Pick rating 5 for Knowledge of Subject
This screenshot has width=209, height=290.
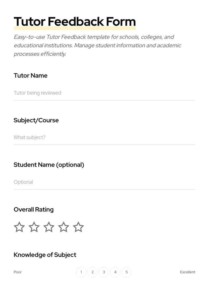[x=127, y=272]
